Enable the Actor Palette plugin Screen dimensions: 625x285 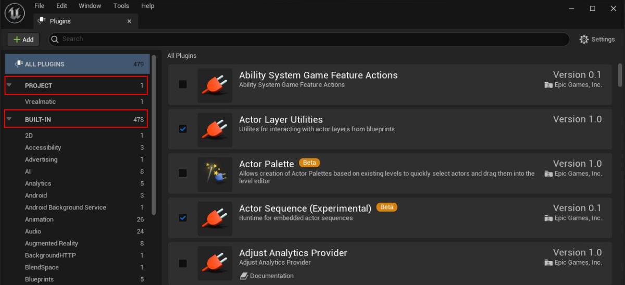click(x=183, y=173)
